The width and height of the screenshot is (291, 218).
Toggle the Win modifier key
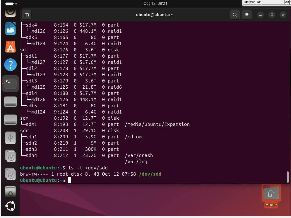click(x=253, y=2)
